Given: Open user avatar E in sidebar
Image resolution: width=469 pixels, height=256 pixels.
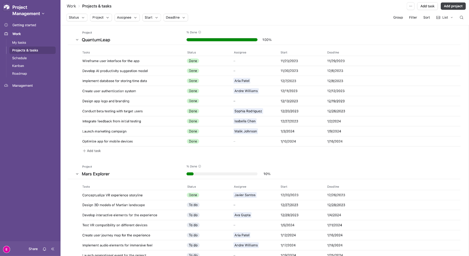Looking at the screenshot, I should 6,249.
